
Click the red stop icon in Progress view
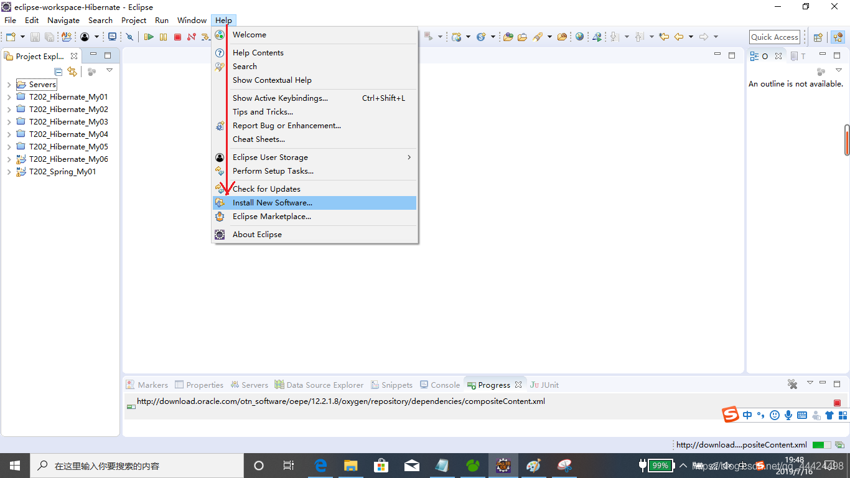837,403
